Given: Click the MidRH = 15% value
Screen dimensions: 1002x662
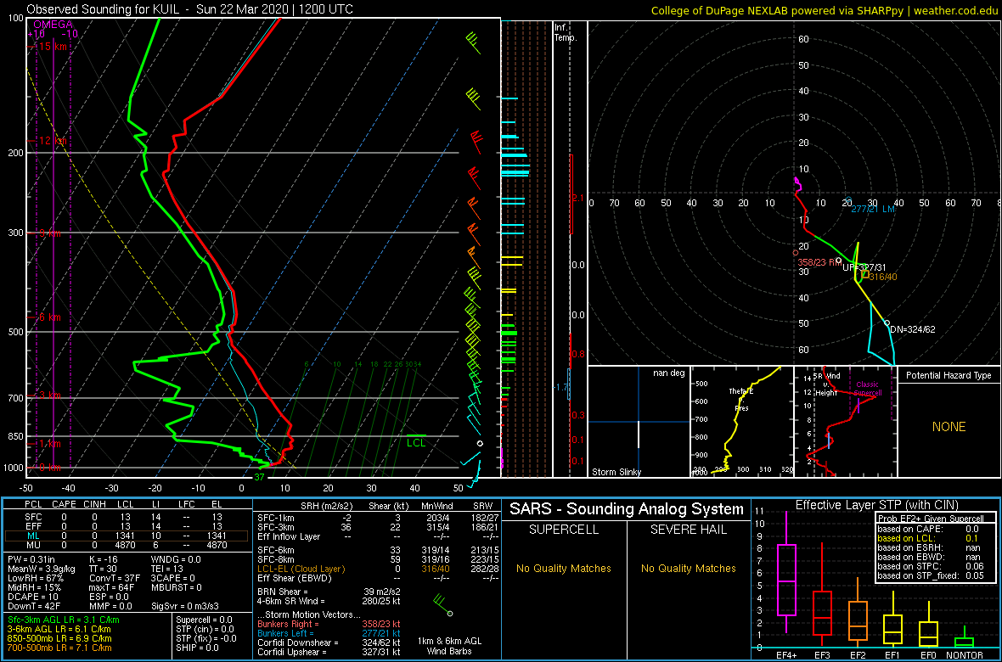Looking at the screenshot, I should click(x=35, y=588).
